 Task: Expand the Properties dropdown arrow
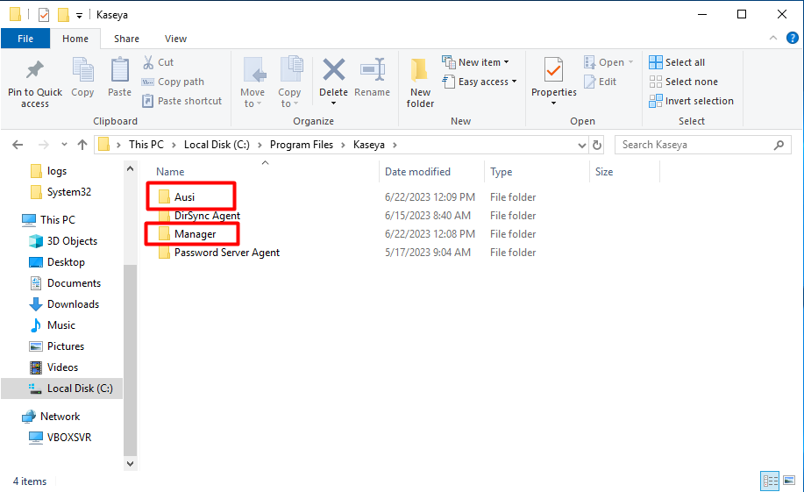pos(554,103)
